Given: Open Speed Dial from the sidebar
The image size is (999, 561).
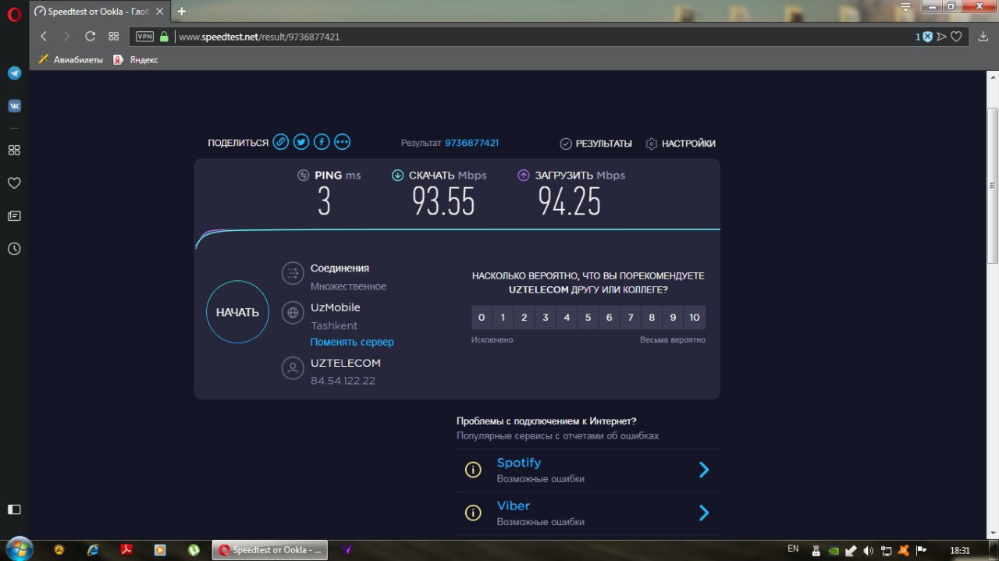Looking at the screenshot, I should pos(14,150).
